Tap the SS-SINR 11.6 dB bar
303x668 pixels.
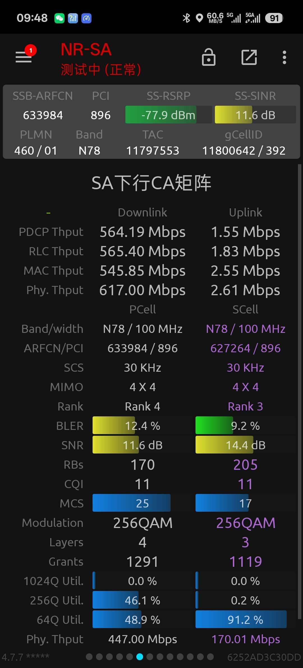(255, 115)
